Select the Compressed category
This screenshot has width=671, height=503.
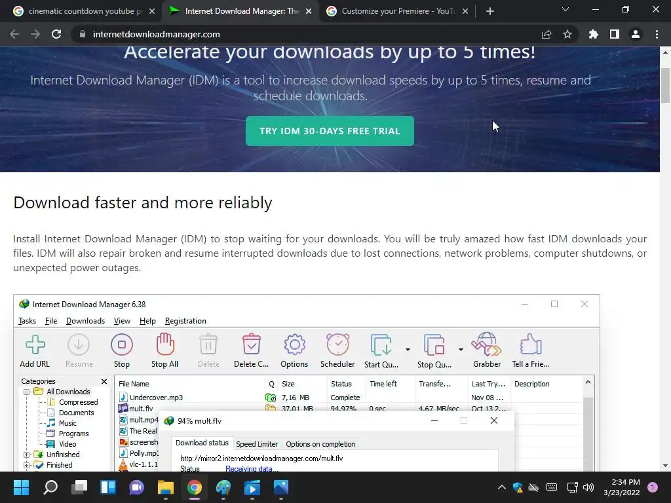point(79,402)
